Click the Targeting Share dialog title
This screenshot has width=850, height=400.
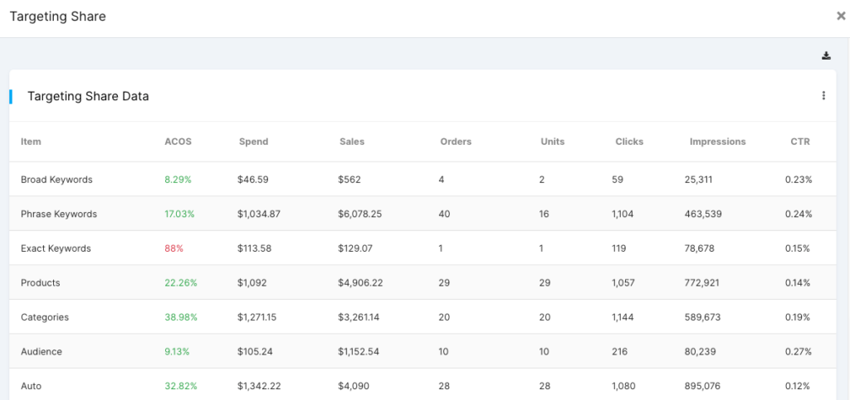click(57, 17)
